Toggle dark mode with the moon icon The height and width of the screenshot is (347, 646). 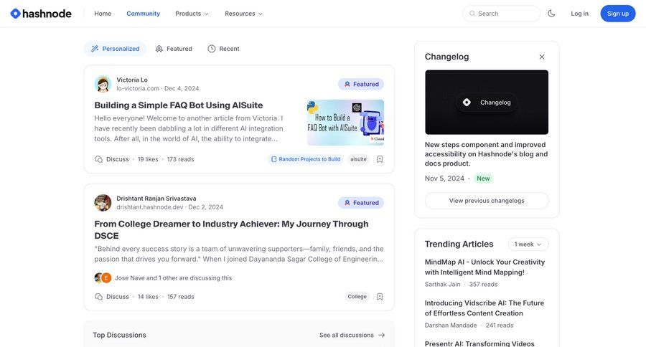tap(551, 14)
